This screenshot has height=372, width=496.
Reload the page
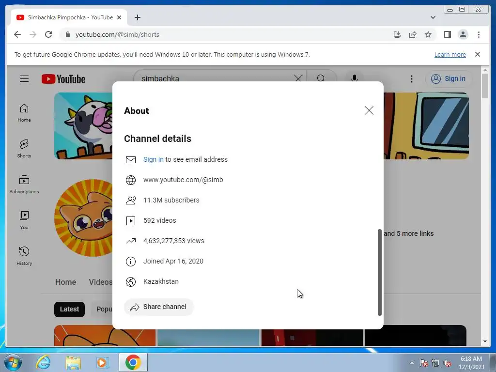coord(48,34)
